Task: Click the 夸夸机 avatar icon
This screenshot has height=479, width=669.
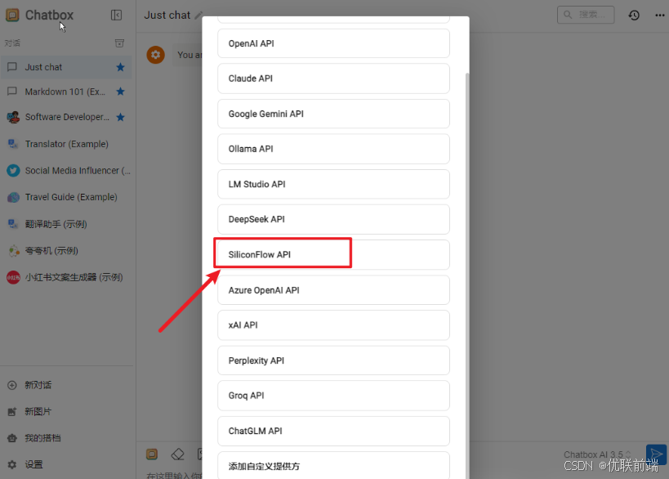Action: point(14,251)
